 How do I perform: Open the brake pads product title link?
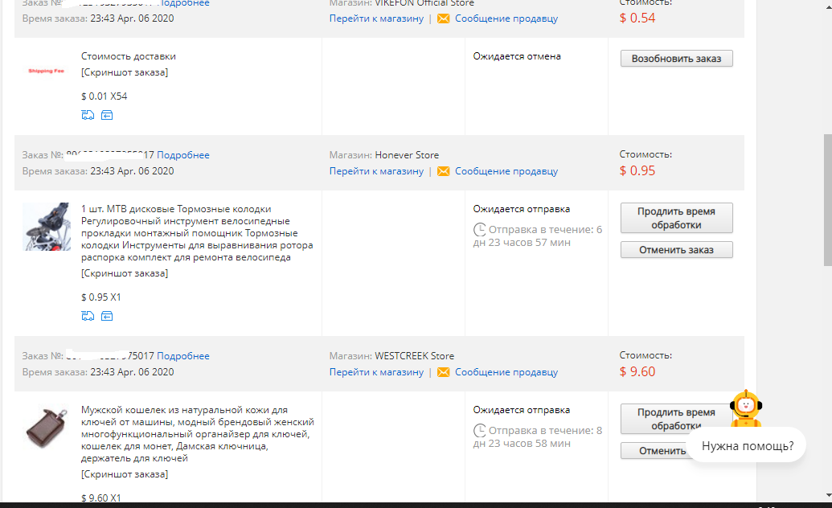pyautogui.click(x=197, y=233)
